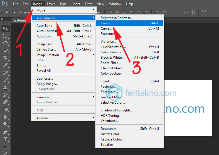Choose Image Size command
Screen dimensions: 219x155
[x=63, y=44]
